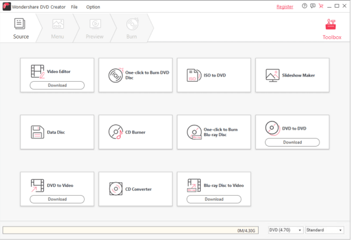Select the Menu tab label

(57, 37)
